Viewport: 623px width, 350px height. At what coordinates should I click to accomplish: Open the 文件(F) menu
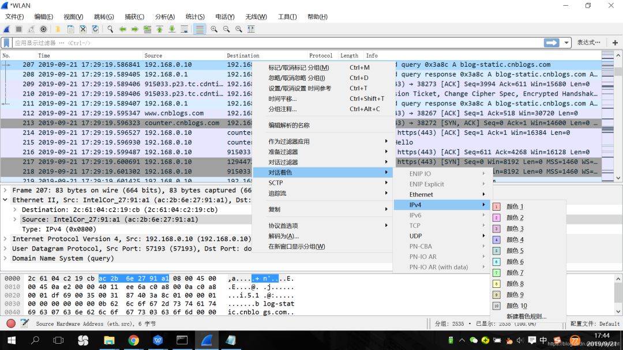[14, 17]
